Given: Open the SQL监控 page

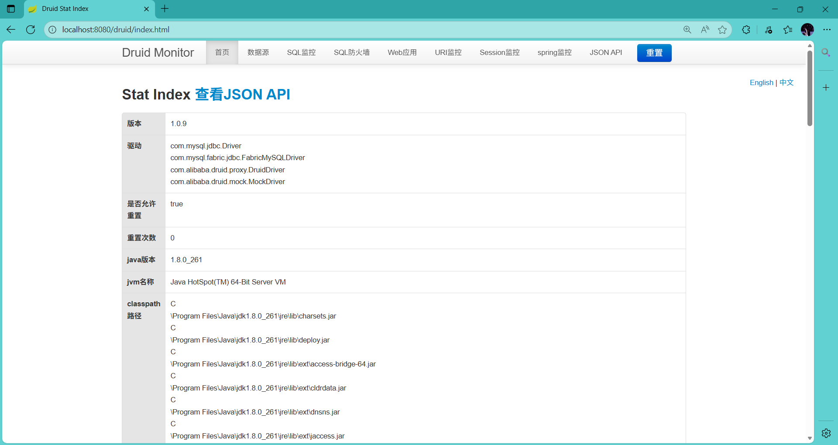Looking at the screenshot, I should click(301, 52).
